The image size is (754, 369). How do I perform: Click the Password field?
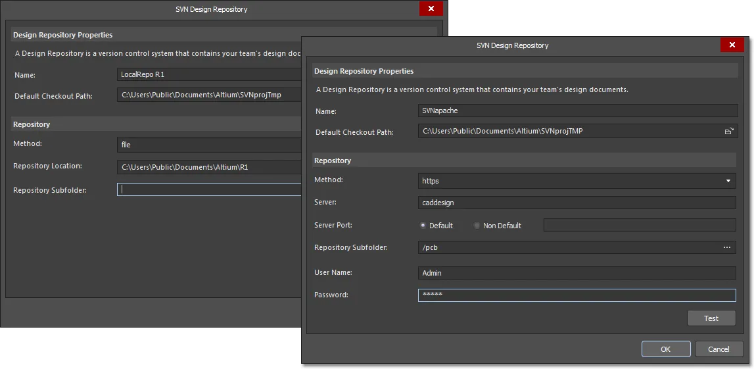coord(577,295)
